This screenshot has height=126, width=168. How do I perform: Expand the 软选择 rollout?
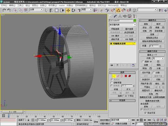point(122,100)
